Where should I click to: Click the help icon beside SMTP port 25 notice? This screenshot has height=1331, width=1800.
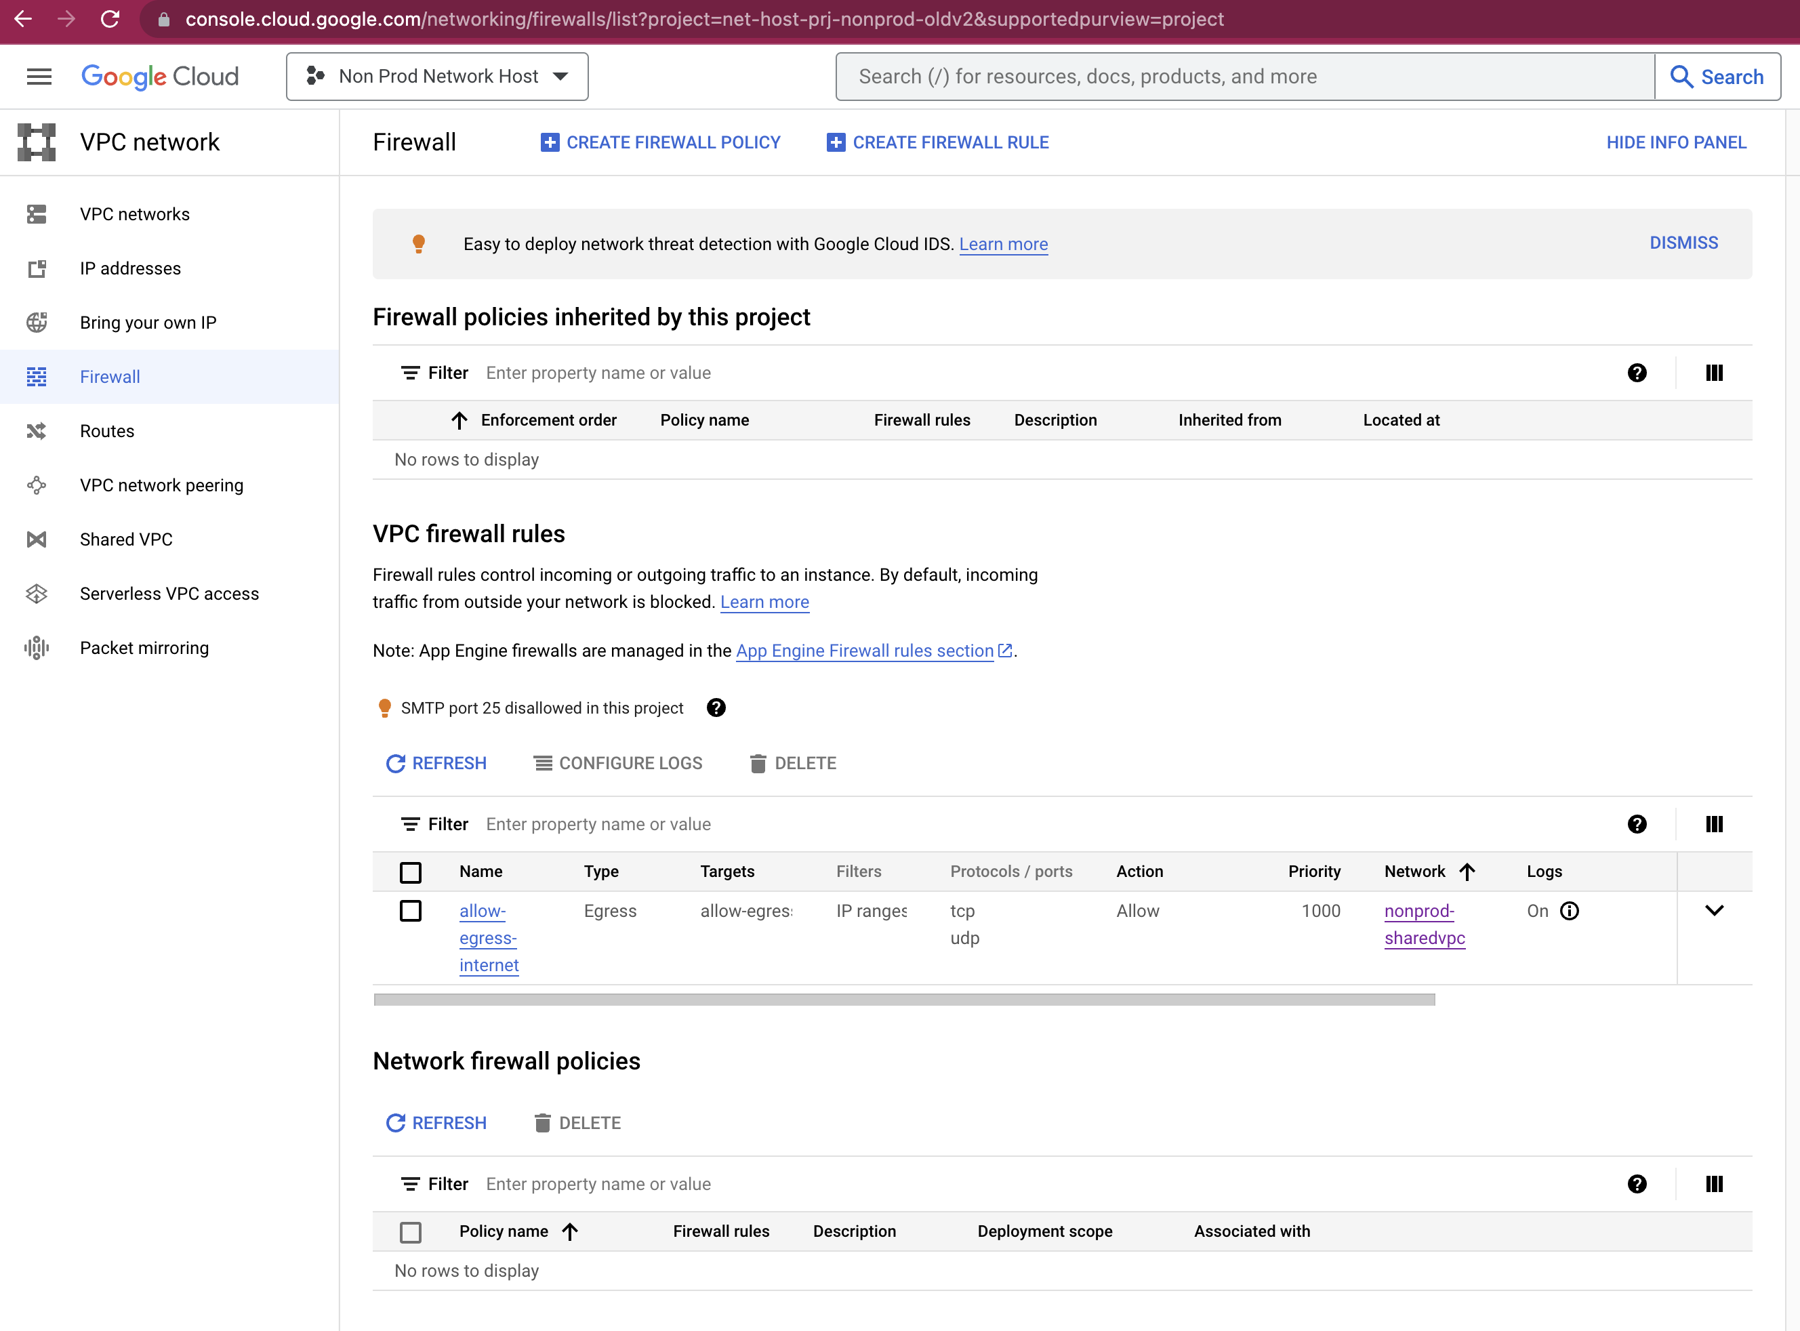716,708
